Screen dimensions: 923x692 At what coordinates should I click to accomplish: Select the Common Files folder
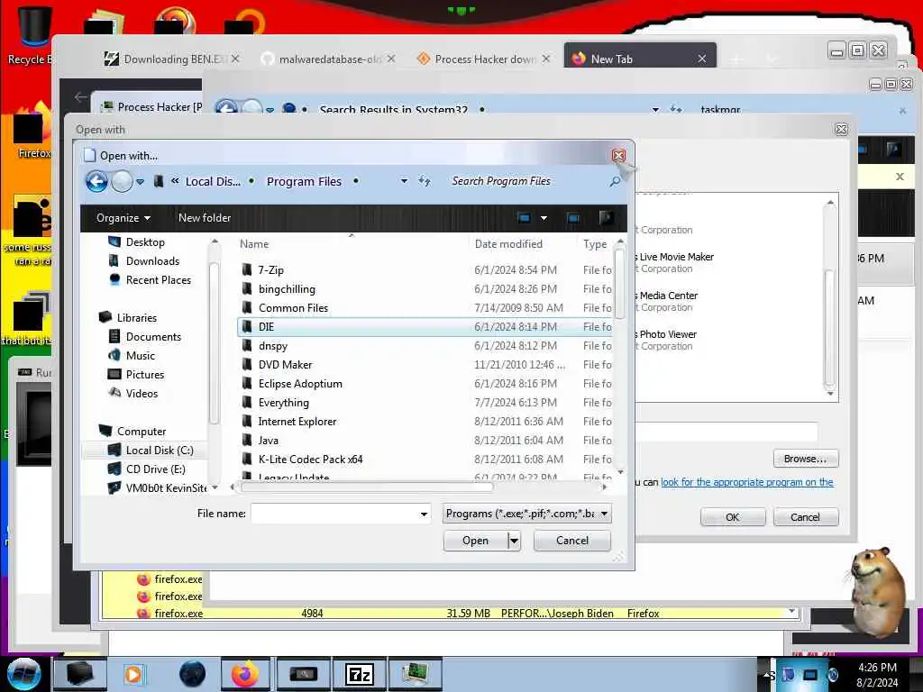click(293, 308)
